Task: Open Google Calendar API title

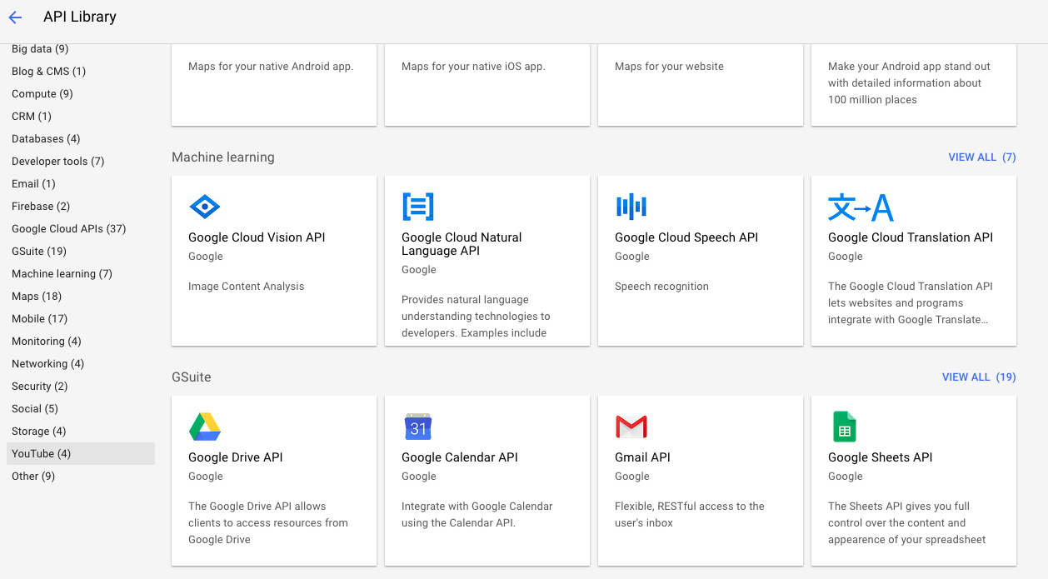Action: [460, 457]
